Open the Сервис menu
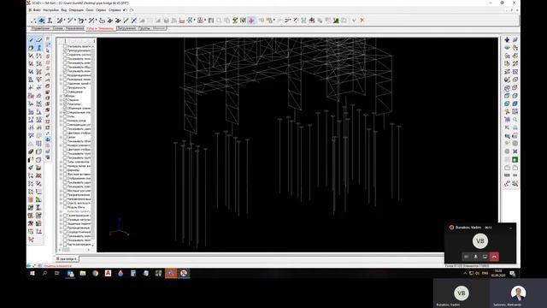Viewport: 547px width, 308px height. point(101,10)
